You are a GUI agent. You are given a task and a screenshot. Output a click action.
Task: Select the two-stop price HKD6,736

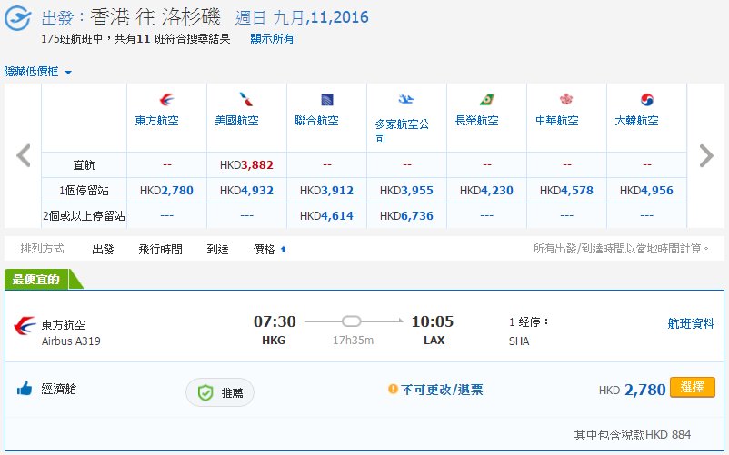pos(406,216)
